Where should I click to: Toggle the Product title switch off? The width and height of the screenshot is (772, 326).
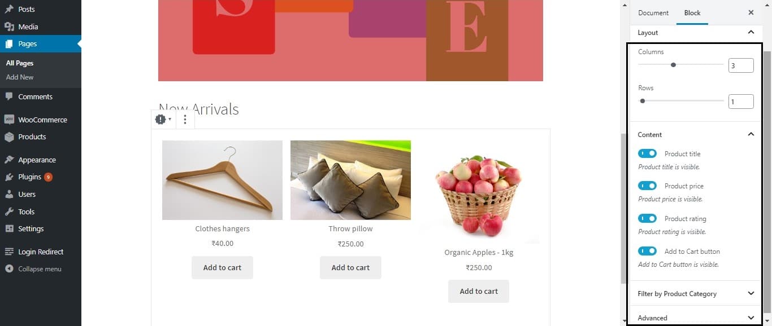[647, 153]
